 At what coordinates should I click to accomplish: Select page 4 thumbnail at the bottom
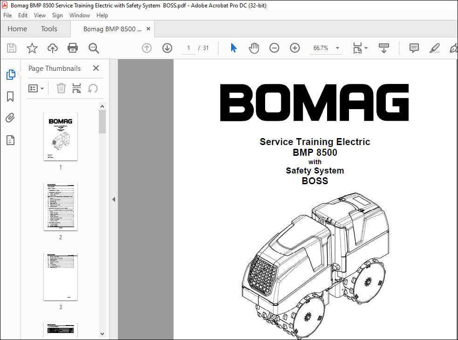coord(61,330)
